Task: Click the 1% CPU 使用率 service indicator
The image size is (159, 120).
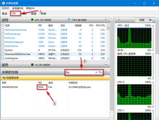Action: coord(40,65)
